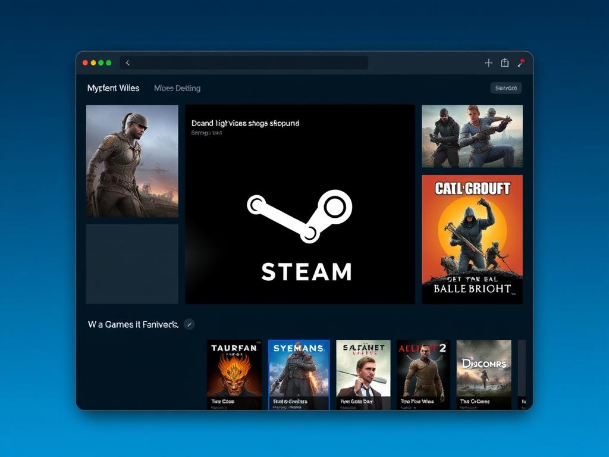Select the DISCOMRS game cover
Viewport: 609px width, 457px height.
[484, 374]
